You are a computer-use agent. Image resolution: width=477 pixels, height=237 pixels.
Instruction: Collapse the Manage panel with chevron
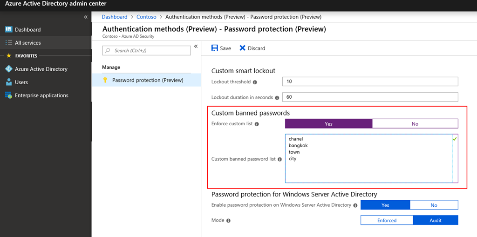coord(196,46)
